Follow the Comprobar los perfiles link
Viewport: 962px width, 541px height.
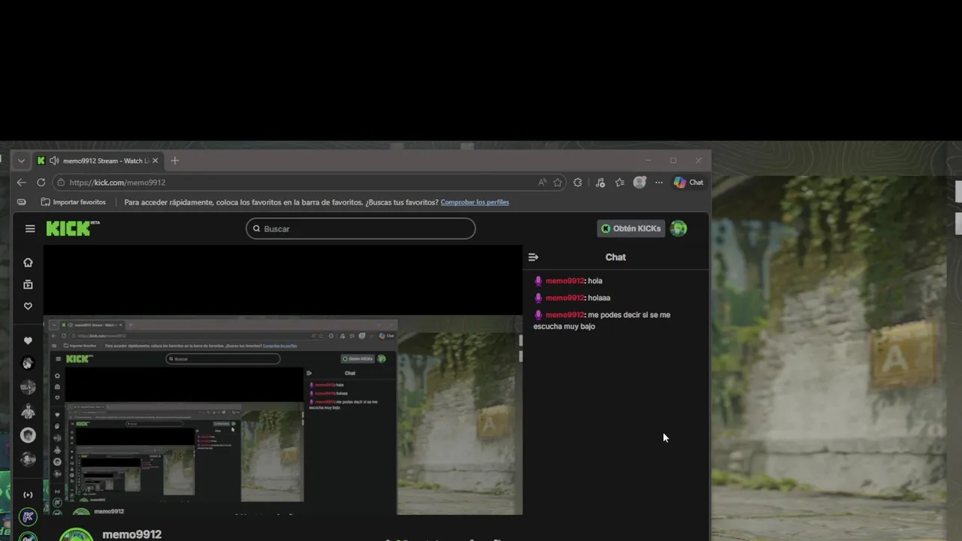[474, 202]
